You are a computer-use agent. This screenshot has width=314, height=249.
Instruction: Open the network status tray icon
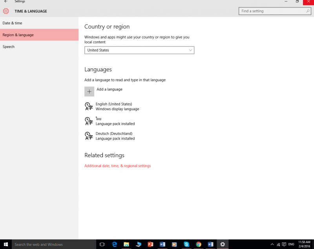[x=278, y=244]
